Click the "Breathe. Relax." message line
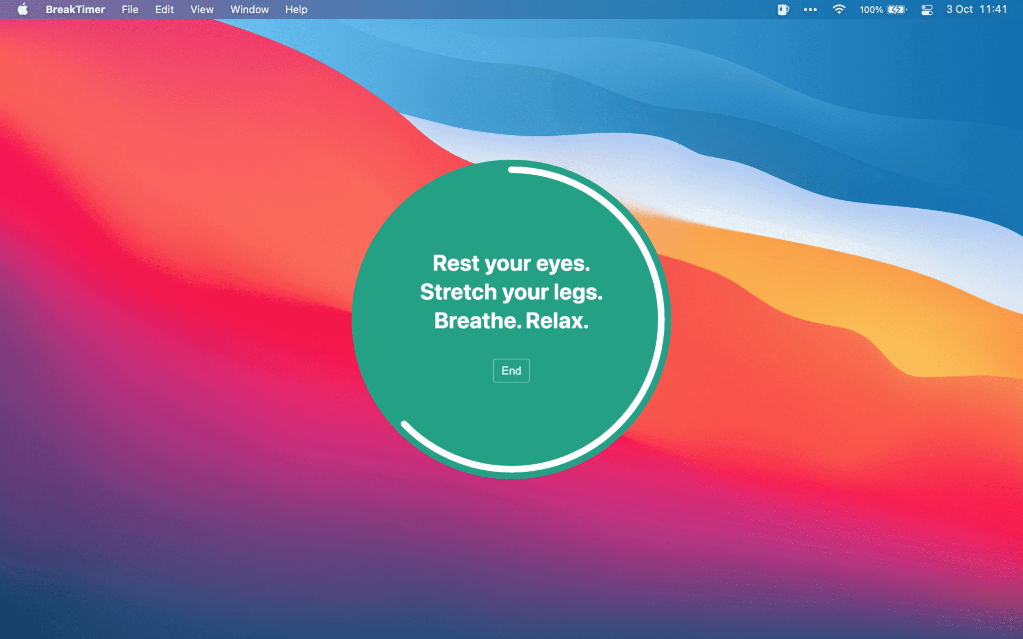The height and width of the screenshot is (639, 1023). click(x=511, y=321)
